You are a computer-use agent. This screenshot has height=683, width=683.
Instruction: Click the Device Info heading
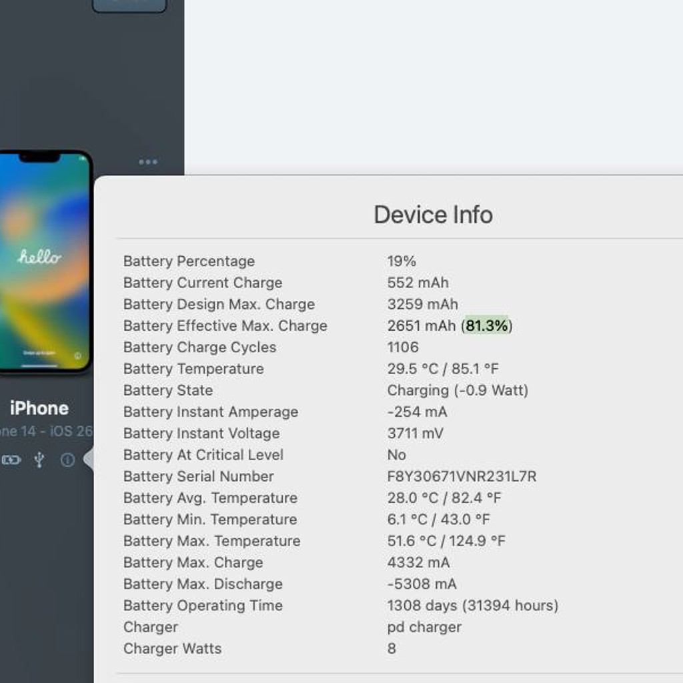(434, 215)
